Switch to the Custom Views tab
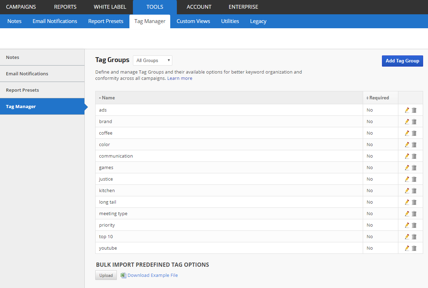Screen dimensions: 428x288 193,21
